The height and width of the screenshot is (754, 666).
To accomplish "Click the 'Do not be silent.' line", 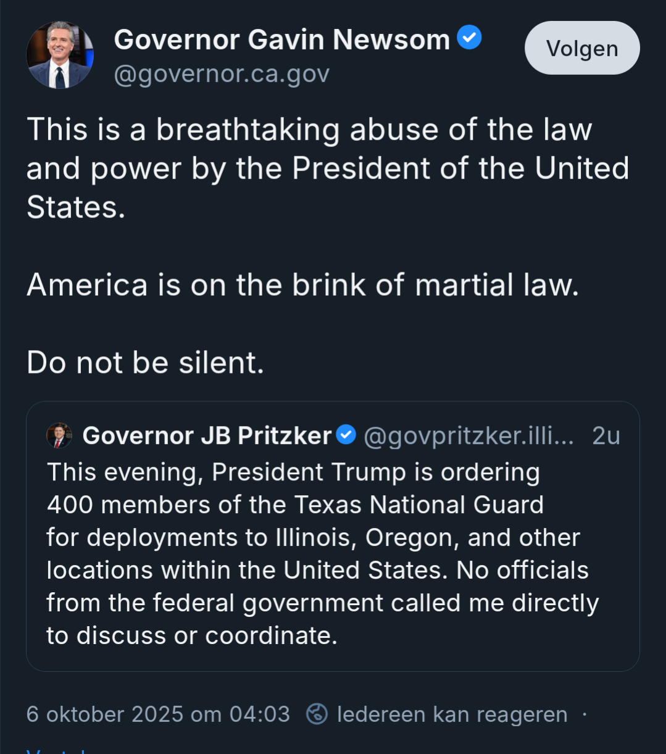I will tap(145, 362).
